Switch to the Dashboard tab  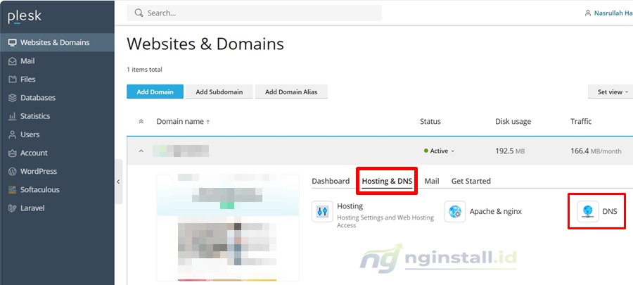pos(331,181)
